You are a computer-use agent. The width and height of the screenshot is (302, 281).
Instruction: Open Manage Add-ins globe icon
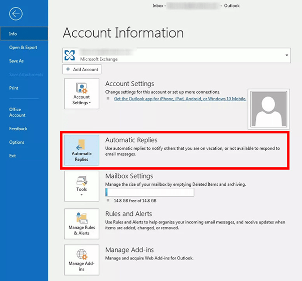[81, 259]
